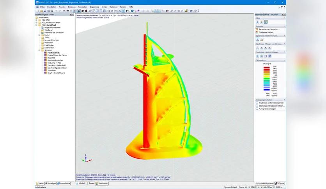The width and height of the screenshot is (326, 189).
Task: Collapse the Editor section
Action: point(284,18)
